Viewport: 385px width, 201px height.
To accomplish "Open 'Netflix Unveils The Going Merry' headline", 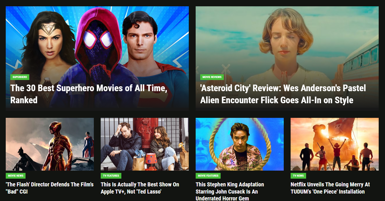I will [x=330, y=188].
